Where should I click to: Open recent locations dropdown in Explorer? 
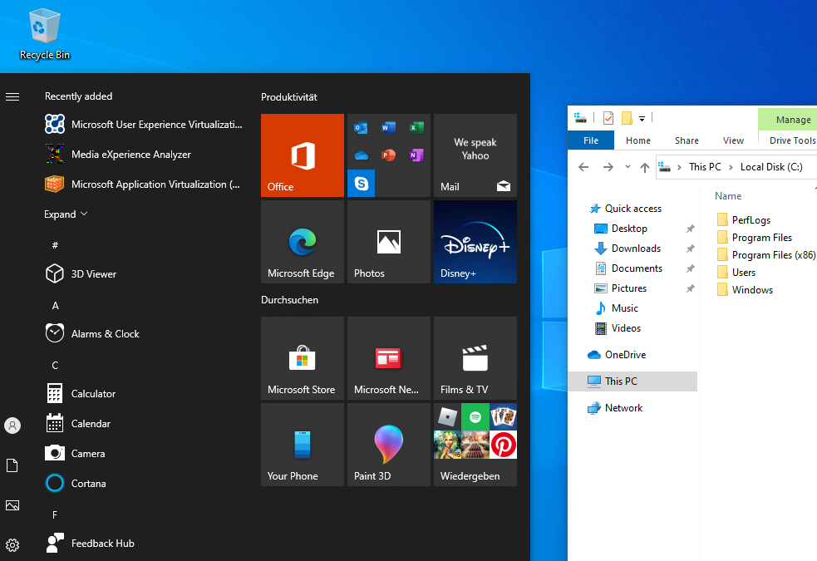pos(628,167)
